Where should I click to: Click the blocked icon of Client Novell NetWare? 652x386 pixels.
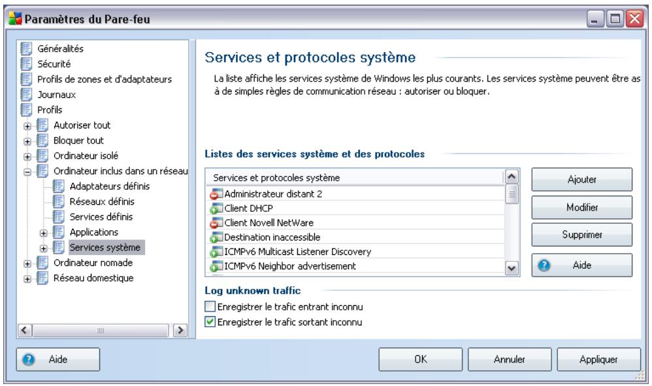[x=216, y=223]
